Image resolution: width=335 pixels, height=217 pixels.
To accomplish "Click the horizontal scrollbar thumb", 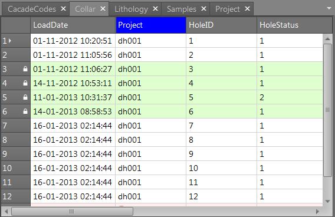I will point(72,212).
